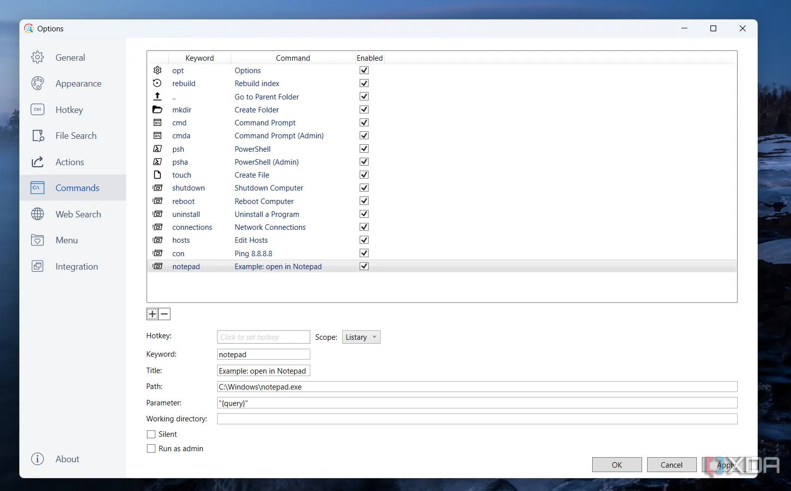Screen dimensions: 791x491
Task: Click the Apply button
Action: coord(726,465)
